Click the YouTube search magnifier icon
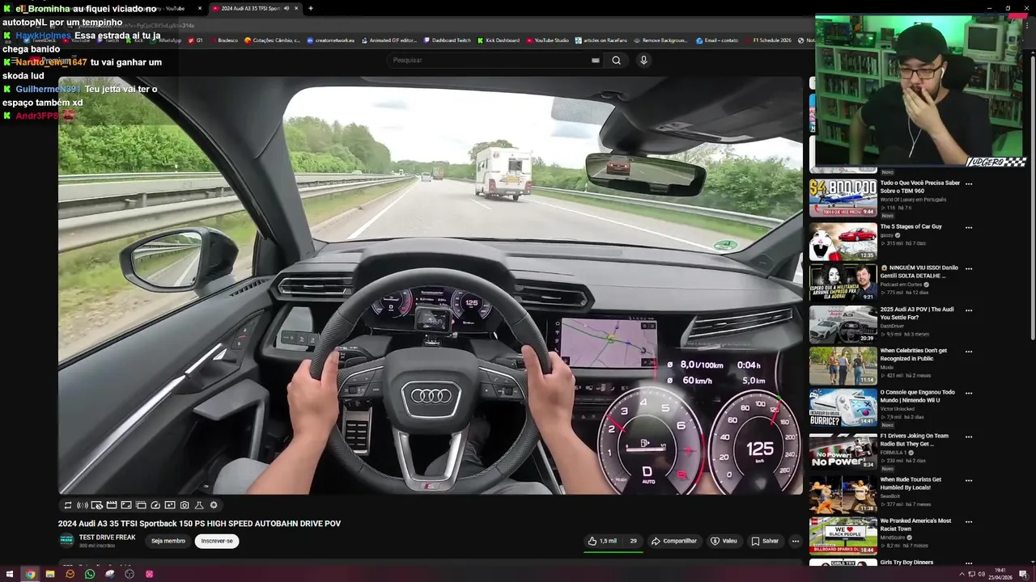 (616, 60)
